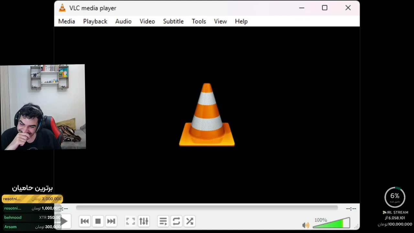
Task: Click the green volume slider
Action: (x=331, y=223)
